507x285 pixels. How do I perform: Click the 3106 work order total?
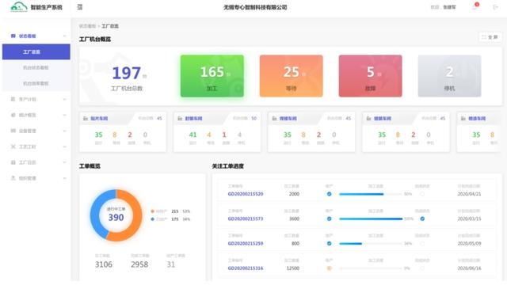tap(104, 264)
